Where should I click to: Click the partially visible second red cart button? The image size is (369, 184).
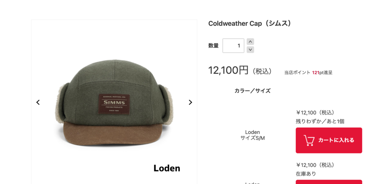pos(329,182)
